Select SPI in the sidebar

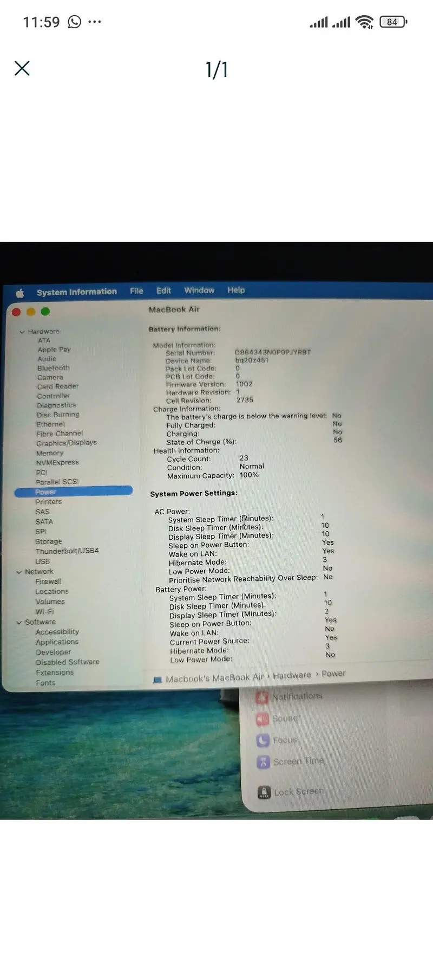click(41, 532)
